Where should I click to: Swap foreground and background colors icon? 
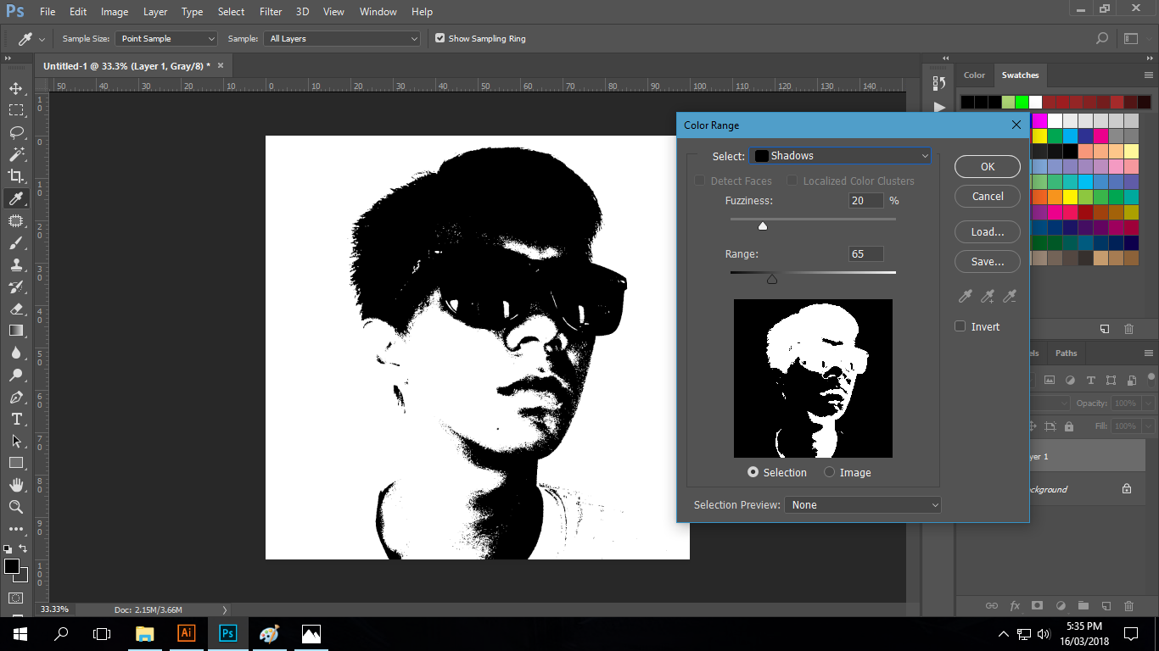pyautogui.click(x=23, y=549)
